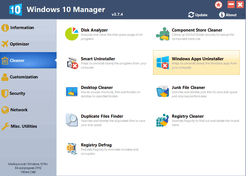Click 'Helps to uninstall cleanly the Windows apps' description
This screenshot has width=246, height=176.
tap(204, 66)
